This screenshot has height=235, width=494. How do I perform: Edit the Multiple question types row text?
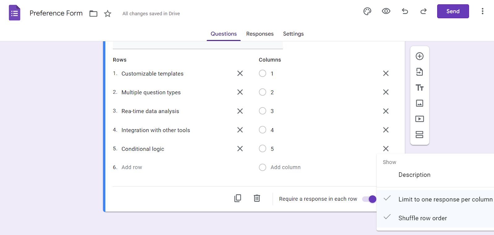(x=151, y=92)
